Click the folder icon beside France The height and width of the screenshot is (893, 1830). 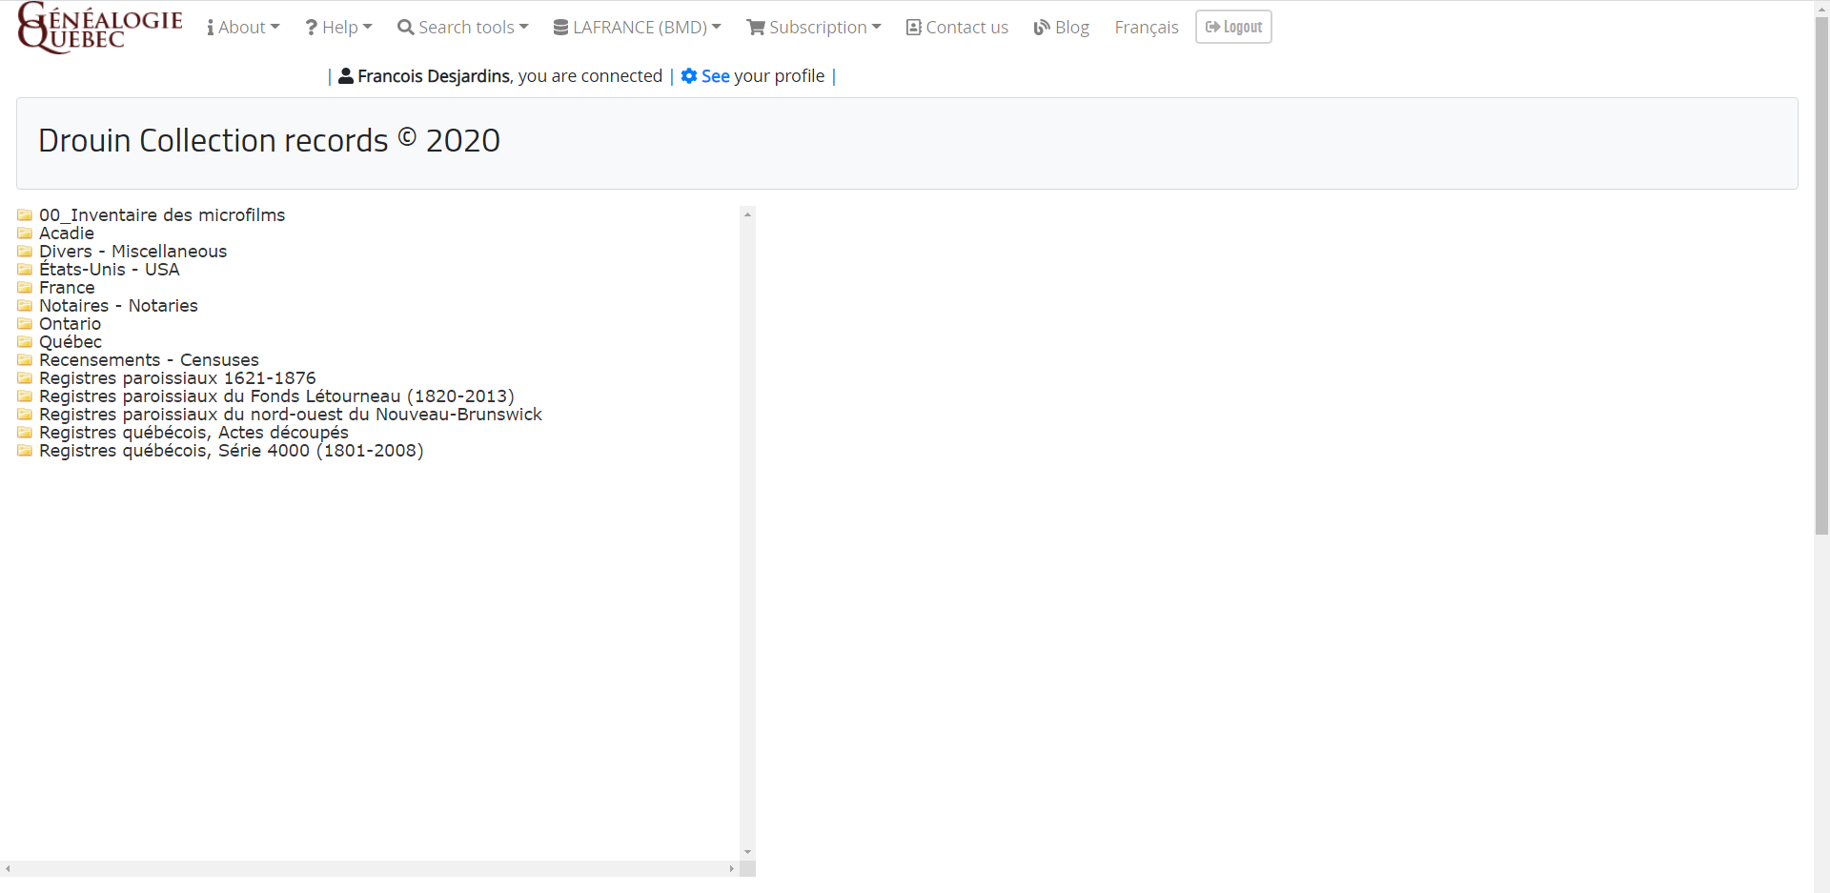click(25, 288)
